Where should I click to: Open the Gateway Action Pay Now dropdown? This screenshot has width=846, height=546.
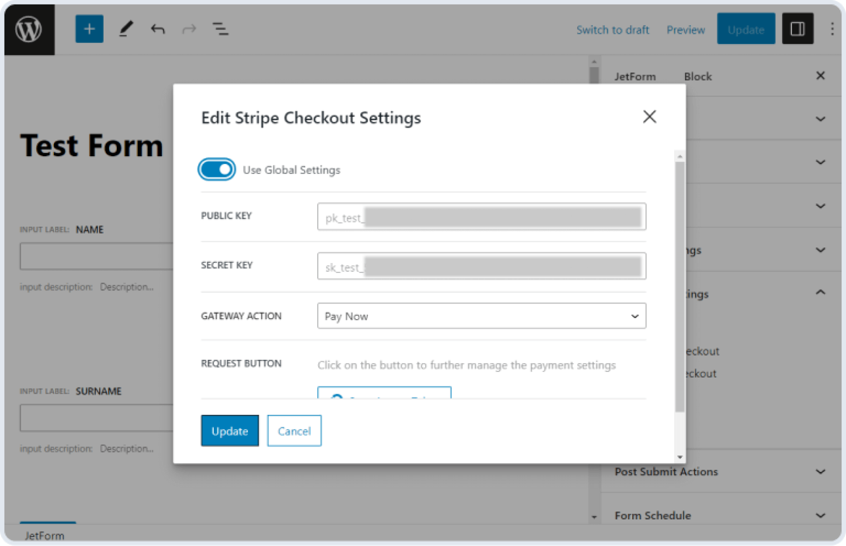click(x=481, y=316)
